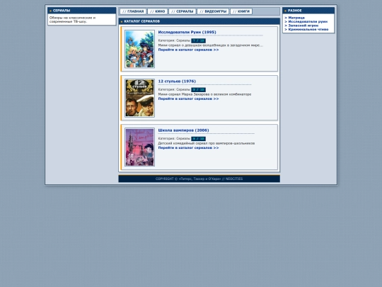
Task: Click the description about вампиров-школьников
Action: (x=207, y=143)
